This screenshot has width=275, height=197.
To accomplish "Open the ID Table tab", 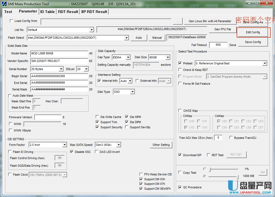I will (48, 12).
